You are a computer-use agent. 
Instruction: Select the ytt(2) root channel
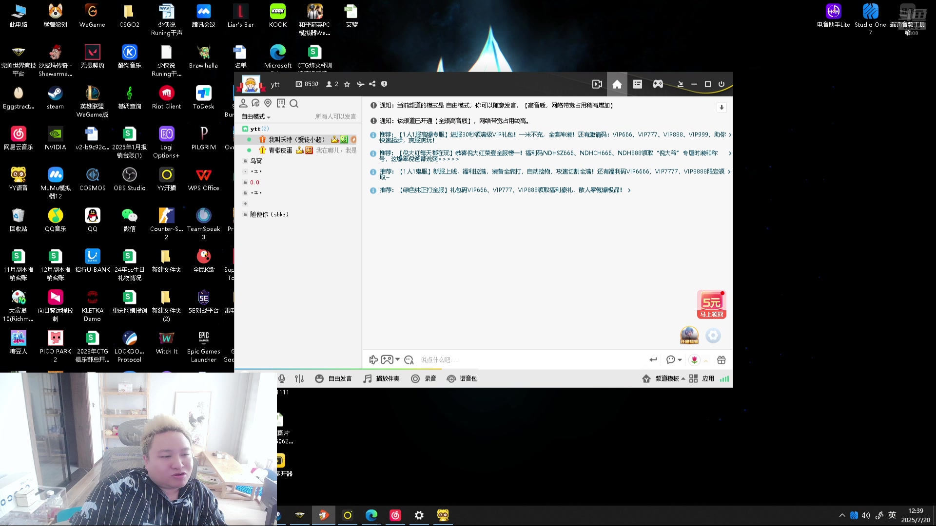click(255, 129)
